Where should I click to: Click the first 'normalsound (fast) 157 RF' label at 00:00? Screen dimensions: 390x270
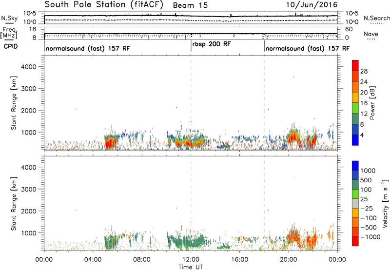tap(88, 48)
